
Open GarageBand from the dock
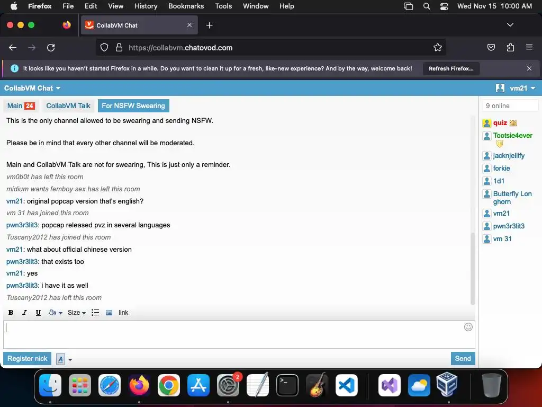(317, 385)
